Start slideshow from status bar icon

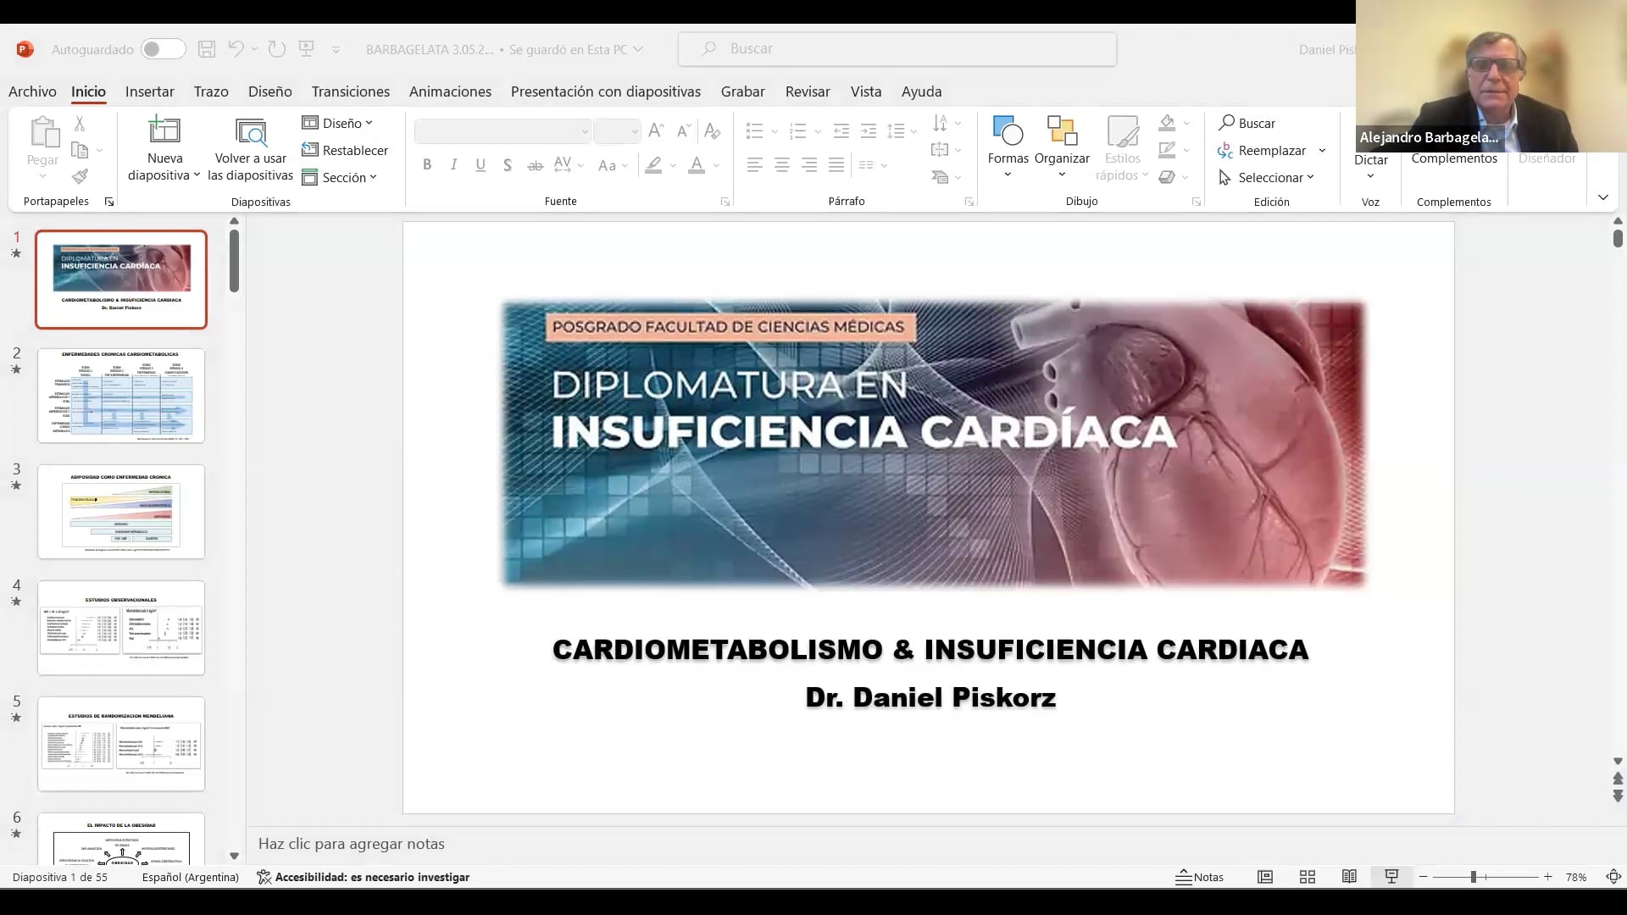click(x=1391, y=877)
